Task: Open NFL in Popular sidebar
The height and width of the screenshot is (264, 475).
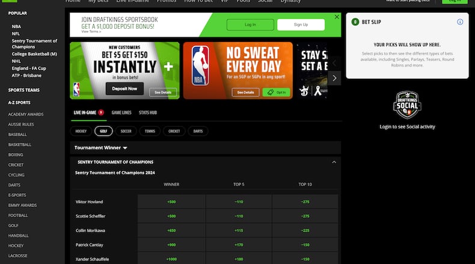Action: click(x=16, y=34)
